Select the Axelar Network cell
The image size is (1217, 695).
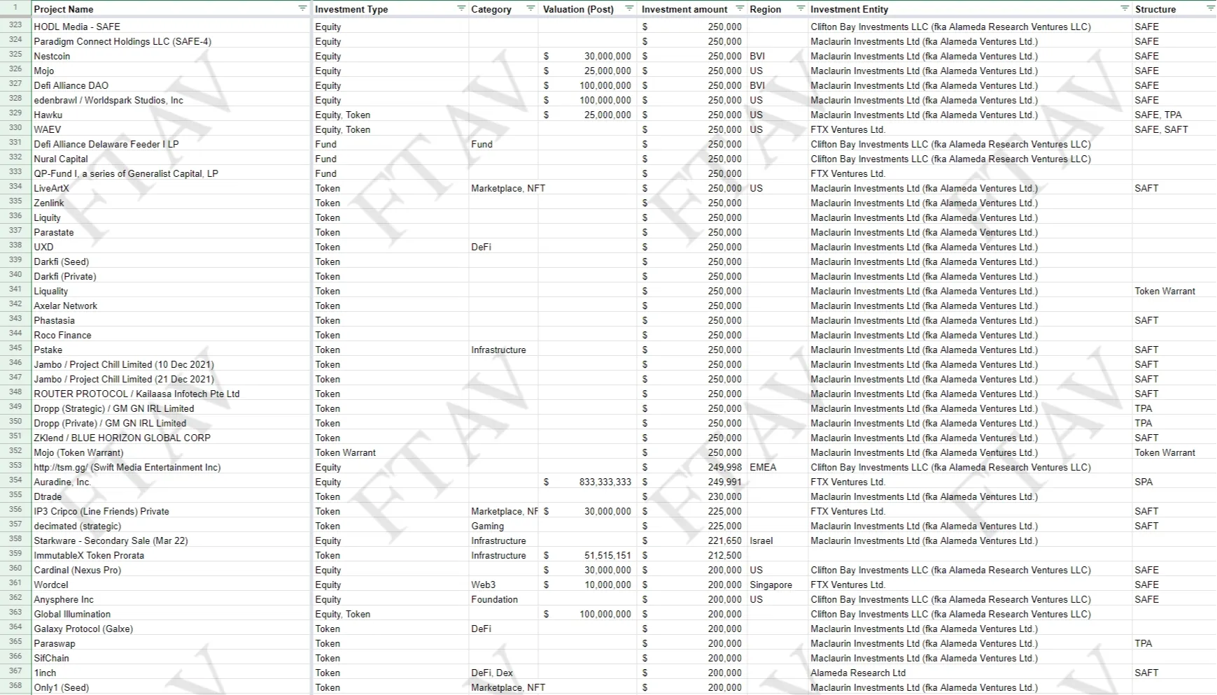click(x=66, y=306)
